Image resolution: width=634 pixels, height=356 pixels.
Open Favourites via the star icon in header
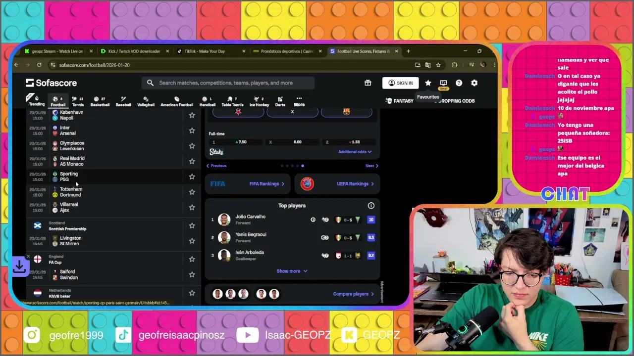428,83
